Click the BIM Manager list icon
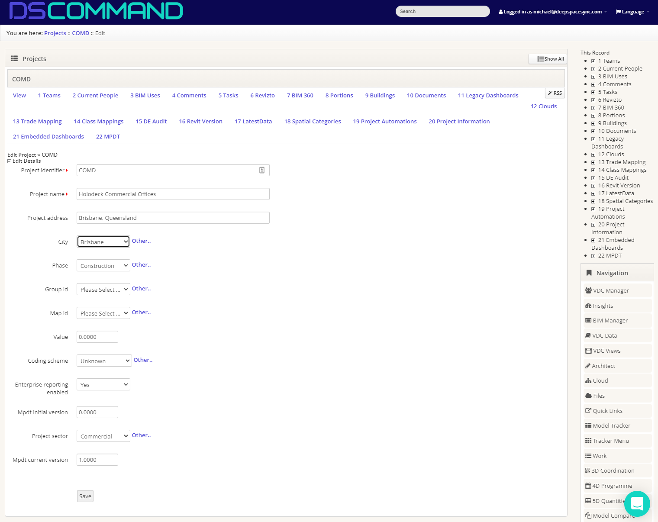658x522 pixels. tap(588, 320)
